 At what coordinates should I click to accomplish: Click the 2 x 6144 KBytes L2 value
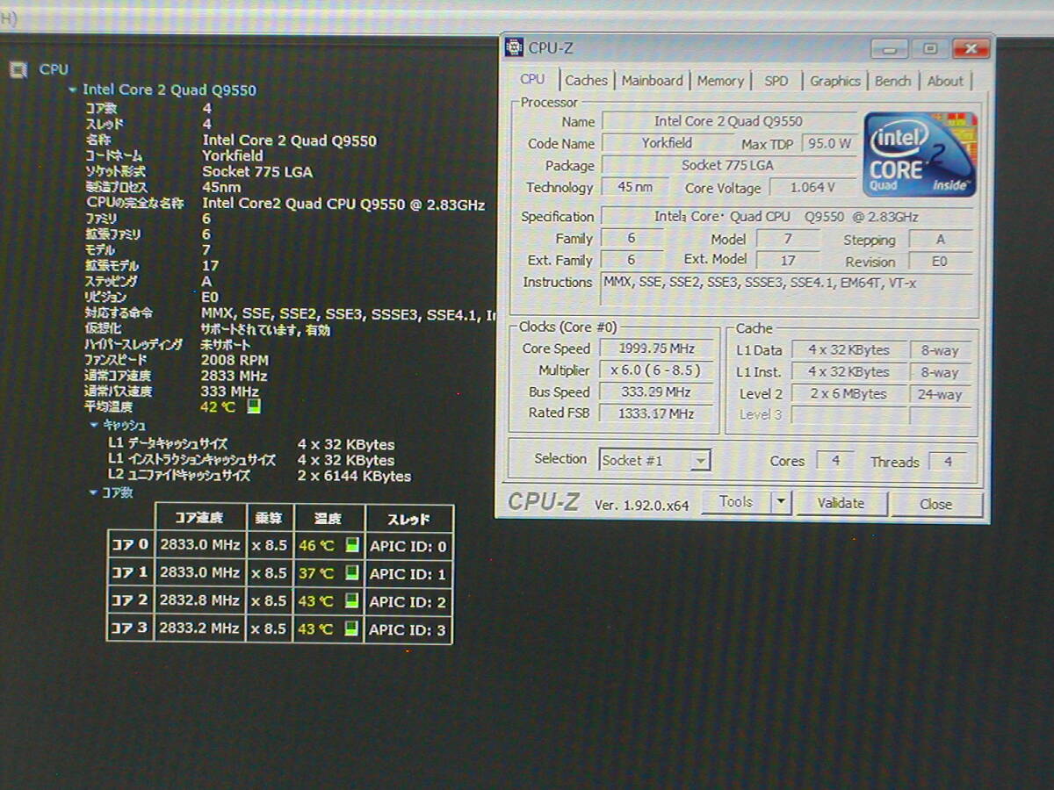[354, 476]
